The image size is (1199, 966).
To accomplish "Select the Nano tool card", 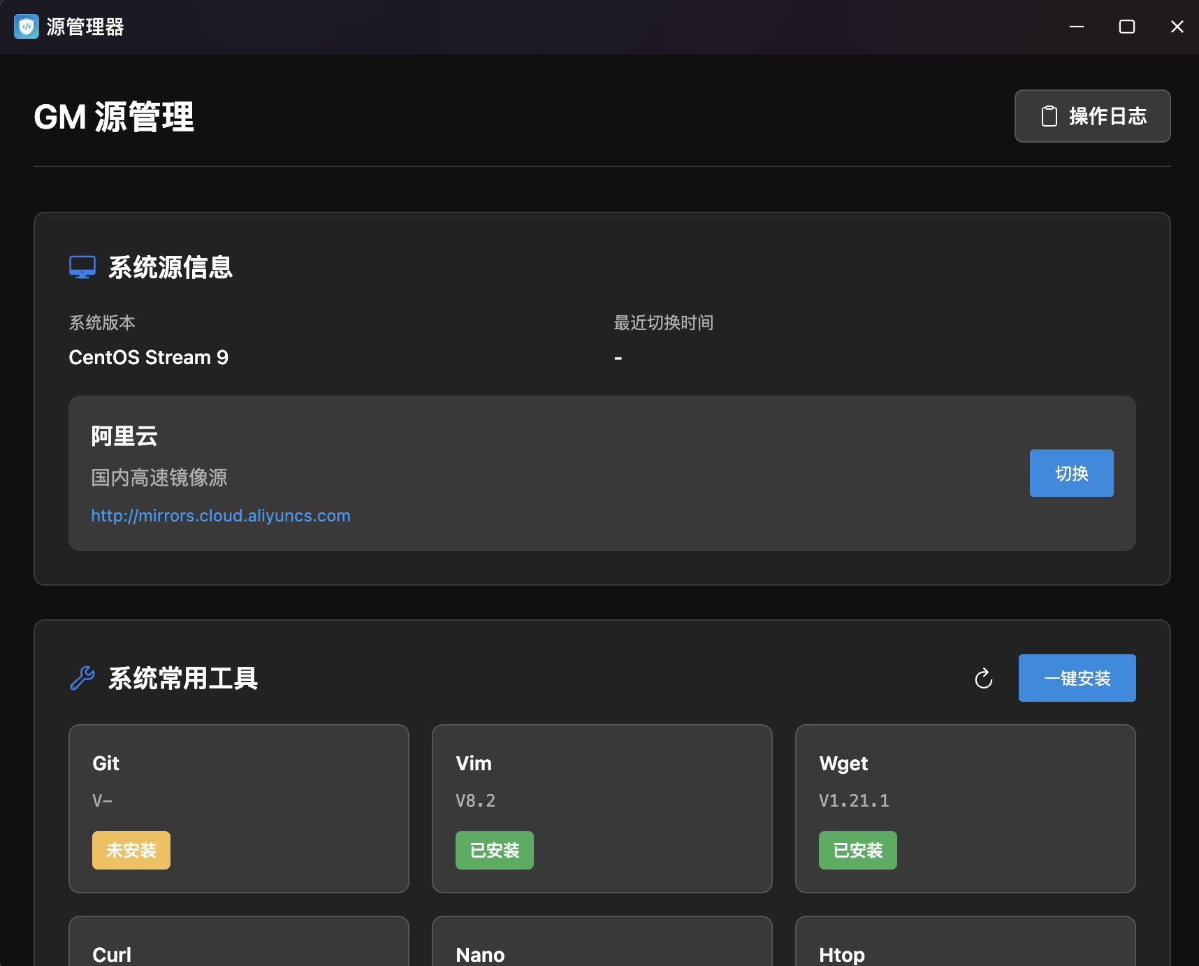I will [602, 941].
